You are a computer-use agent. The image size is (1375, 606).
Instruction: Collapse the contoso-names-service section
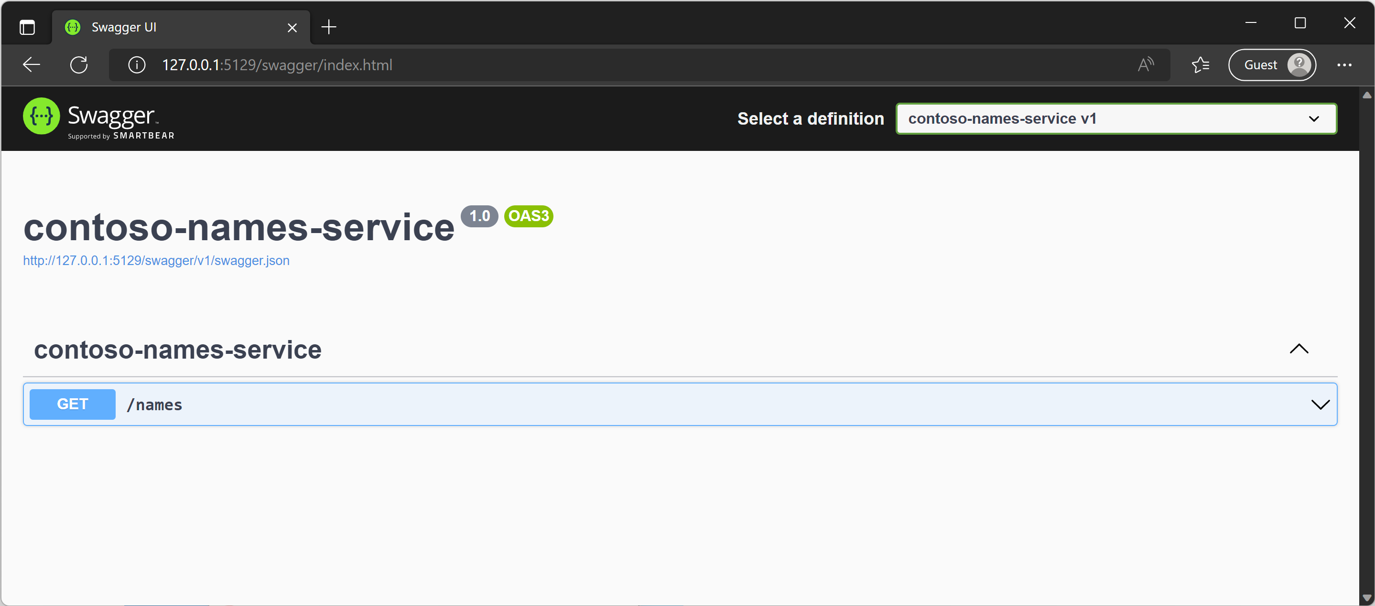point(1299,349)
